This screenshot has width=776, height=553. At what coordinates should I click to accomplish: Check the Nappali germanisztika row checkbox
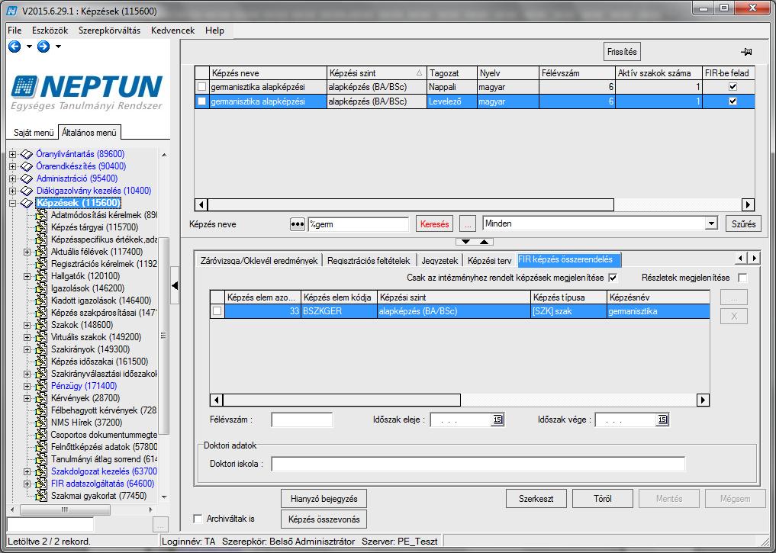pyautogui.click(x=201, y=87)
